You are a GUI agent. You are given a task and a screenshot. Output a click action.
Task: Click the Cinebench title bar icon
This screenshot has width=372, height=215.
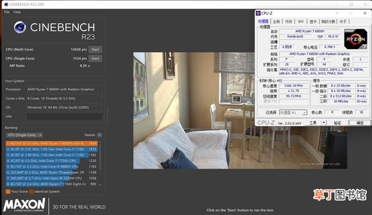(x=6, y=4)
